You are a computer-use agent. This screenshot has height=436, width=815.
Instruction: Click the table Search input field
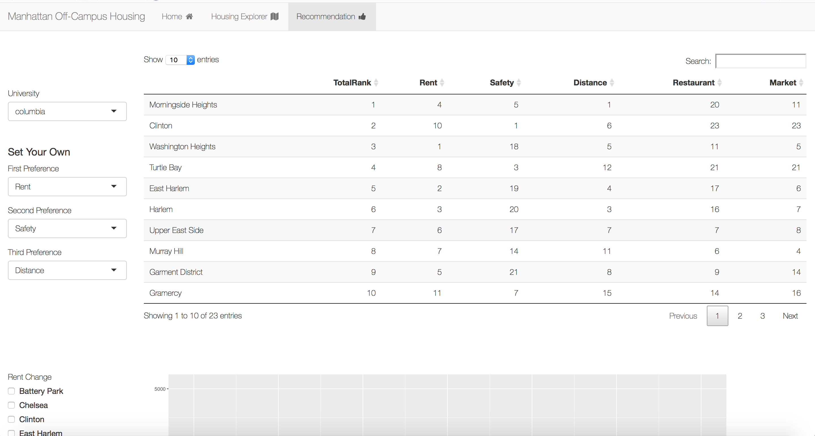760,61
